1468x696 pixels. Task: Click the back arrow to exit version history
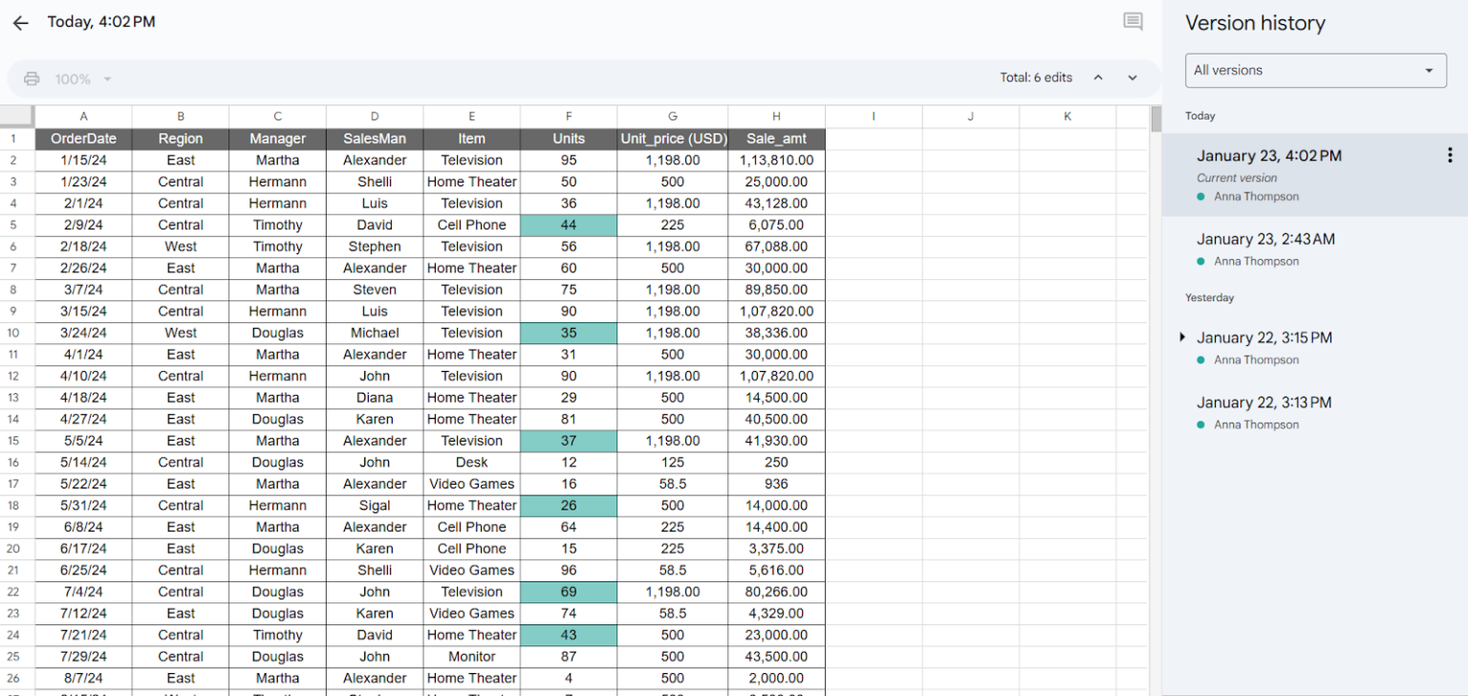(x=21, y=23)
